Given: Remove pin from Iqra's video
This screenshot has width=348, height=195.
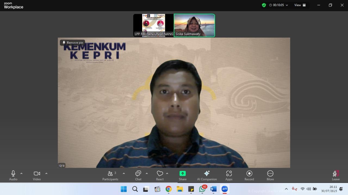Looking at the screenshot, I should (x=73, y=43).
